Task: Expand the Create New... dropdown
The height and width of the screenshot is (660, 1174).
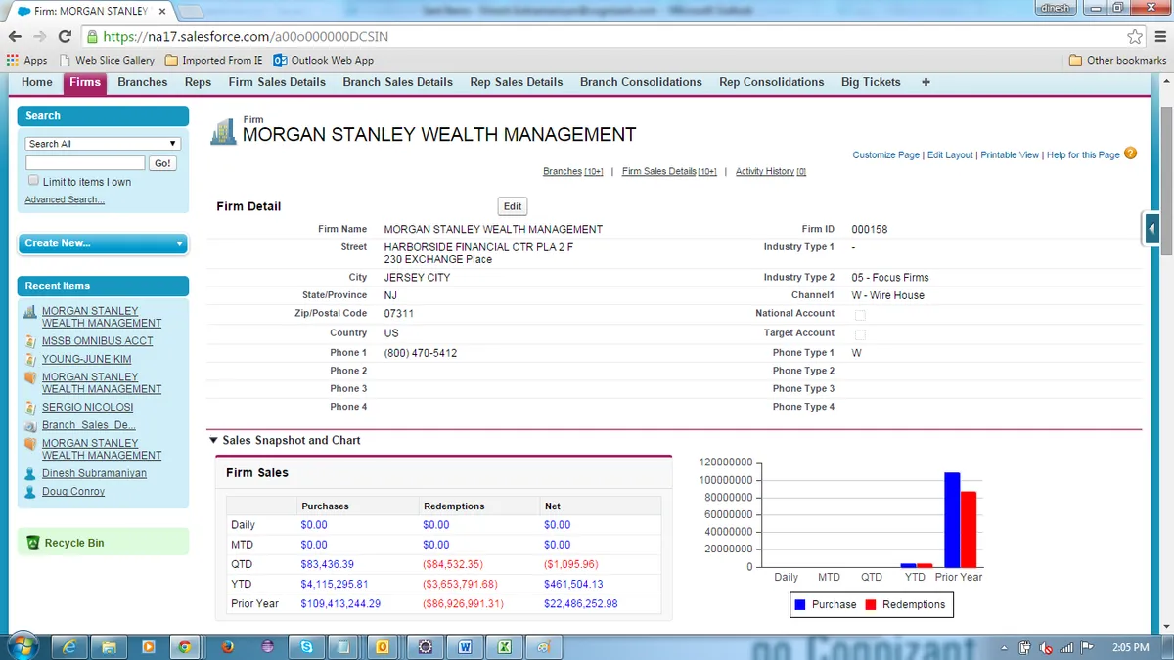Action: point(103,243)
